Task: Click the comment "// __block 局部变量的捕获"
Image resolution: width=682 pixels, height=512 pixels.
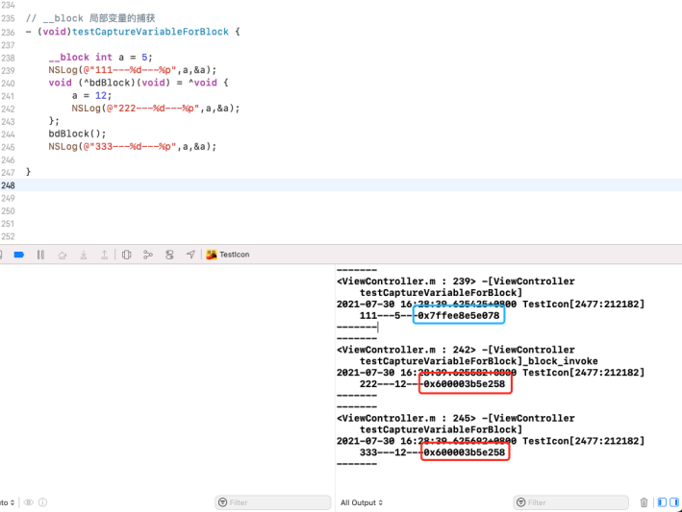Action: (90, 18)
